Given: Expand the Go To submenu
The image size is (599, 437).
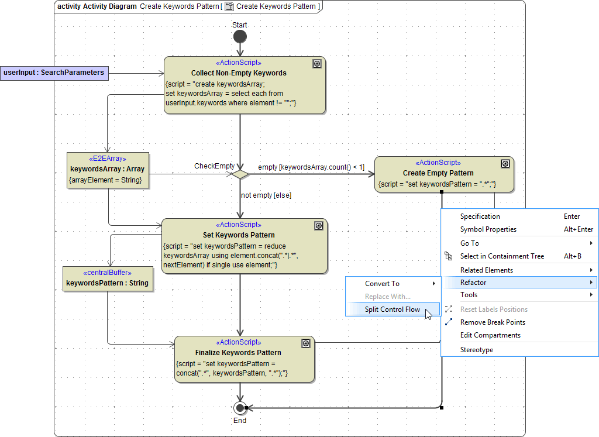Looking at the screenshot, I should coord(480,243).
